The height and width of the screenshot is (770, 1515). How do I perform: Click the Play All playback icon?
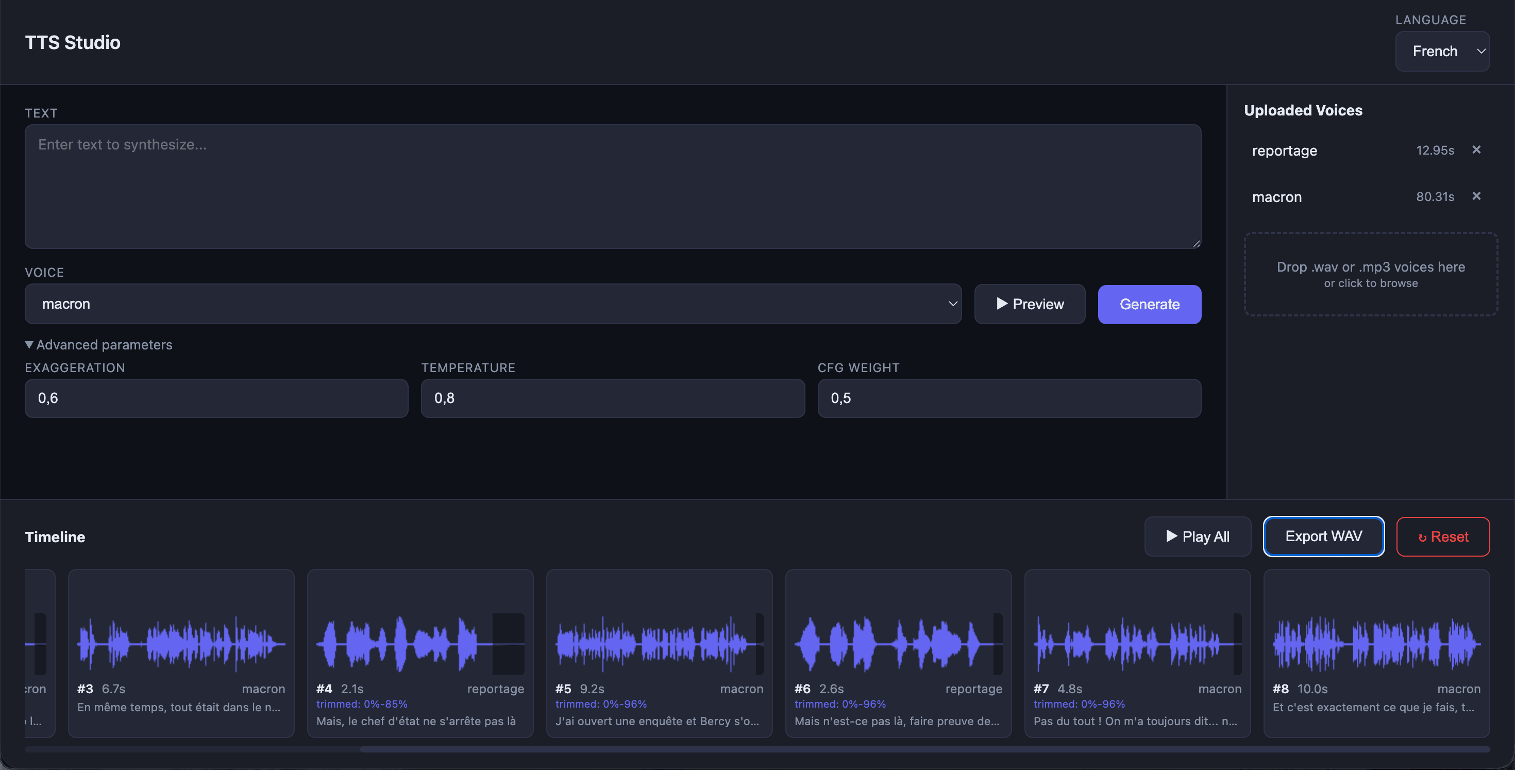[1172, 536]
